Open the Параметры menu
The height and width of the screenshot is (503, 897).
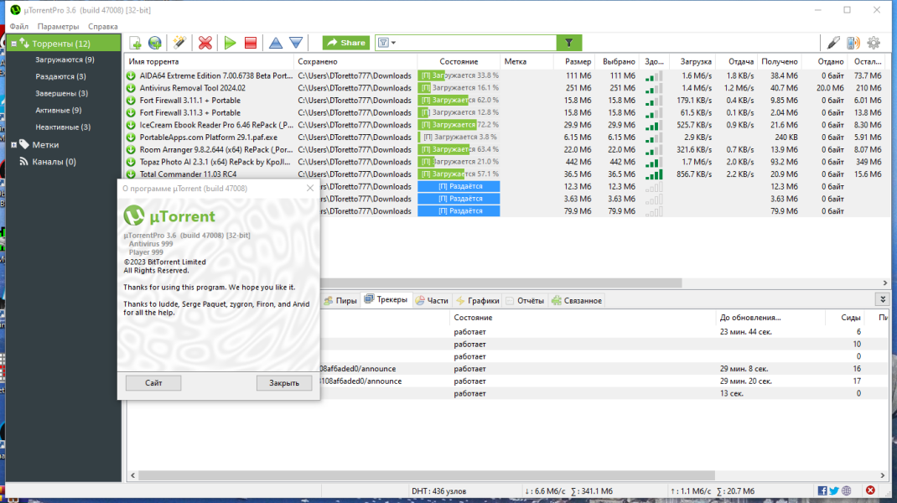(59, 26)
